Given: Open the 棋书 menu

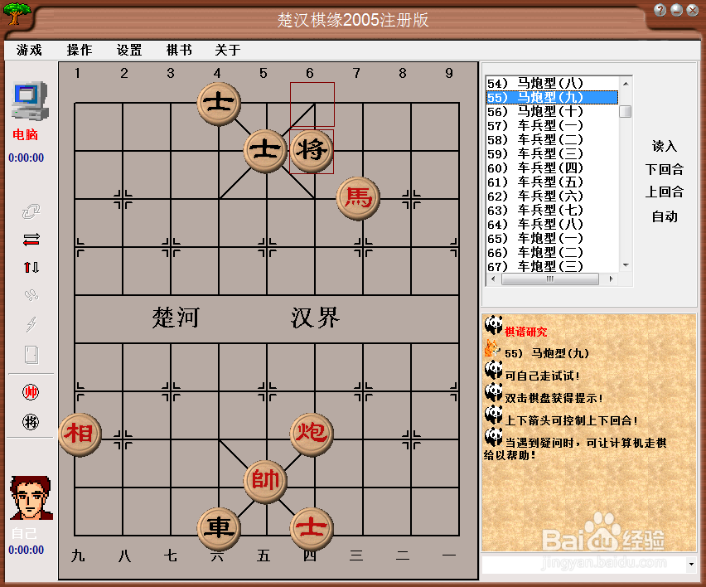Looking at the screenshot, I should [179, 50].
